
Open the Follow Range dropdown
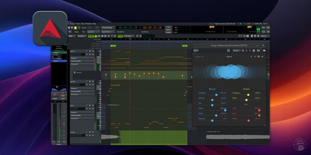click(108, 28)
